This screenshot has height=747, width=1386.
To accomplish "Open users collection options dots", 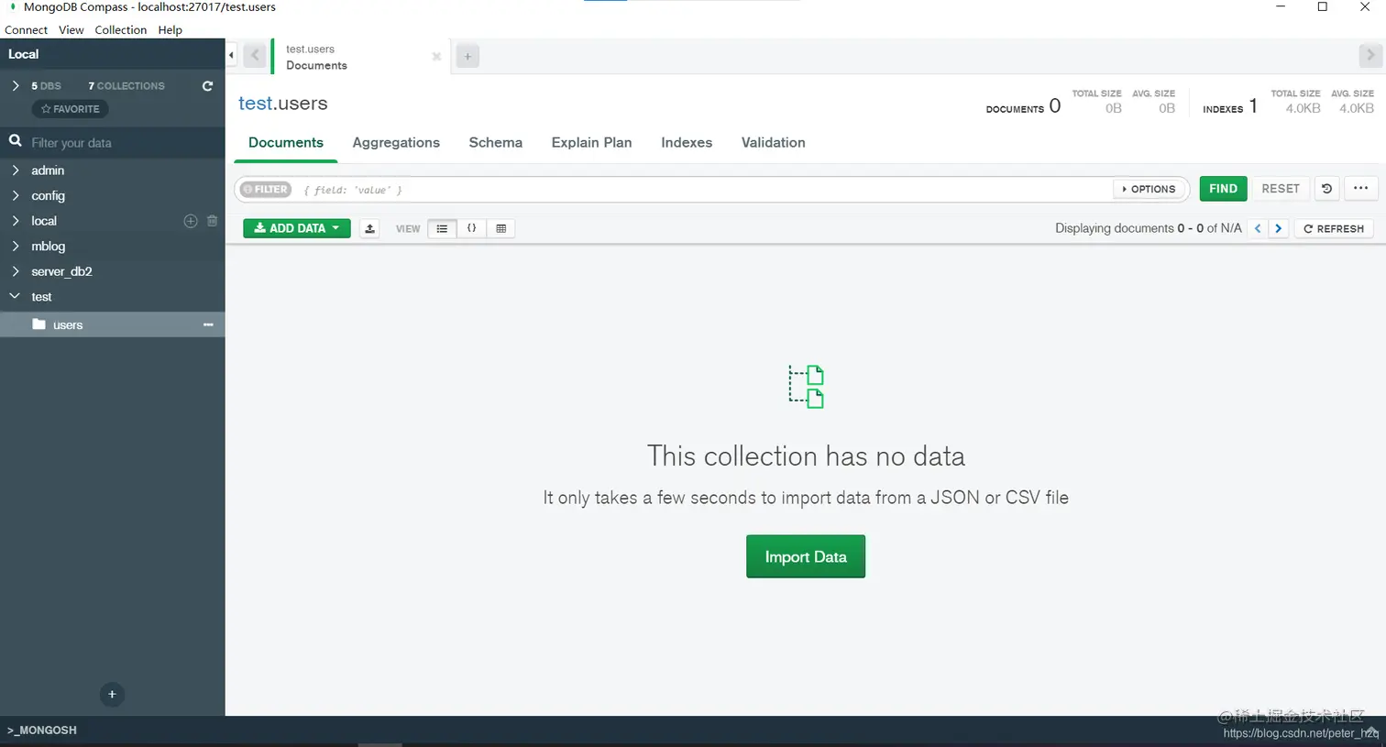I will (x=208, y=324).
